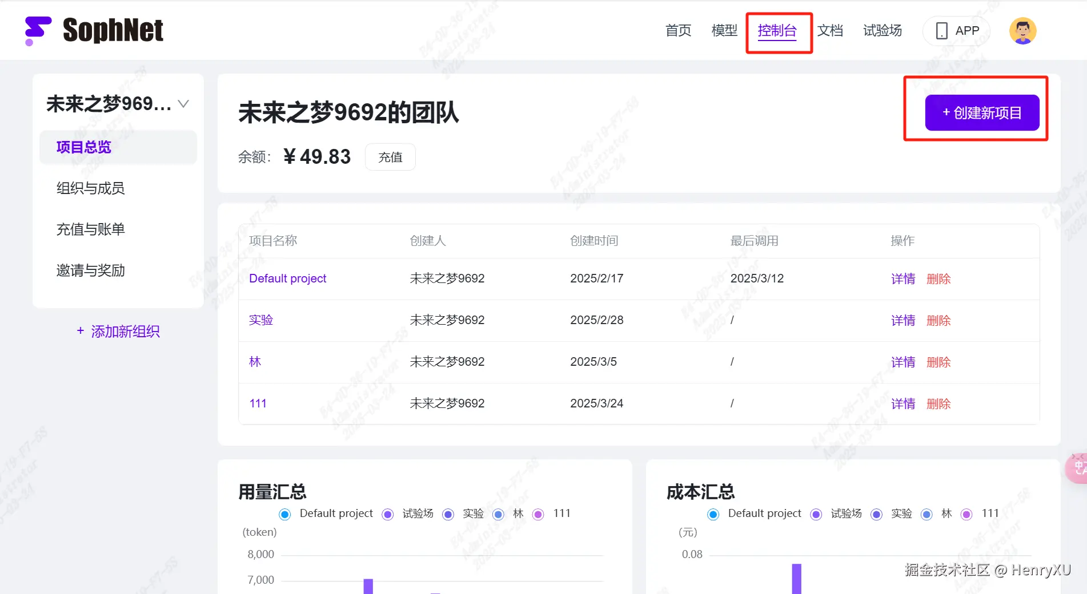Open the 试验场 nav item
1087x594 pixels.
coord(883,30)
